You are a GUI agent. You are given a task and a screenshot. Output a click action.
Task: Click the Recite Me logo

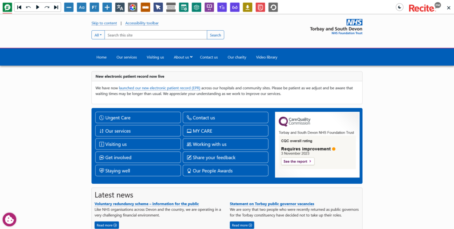(424, 7)
